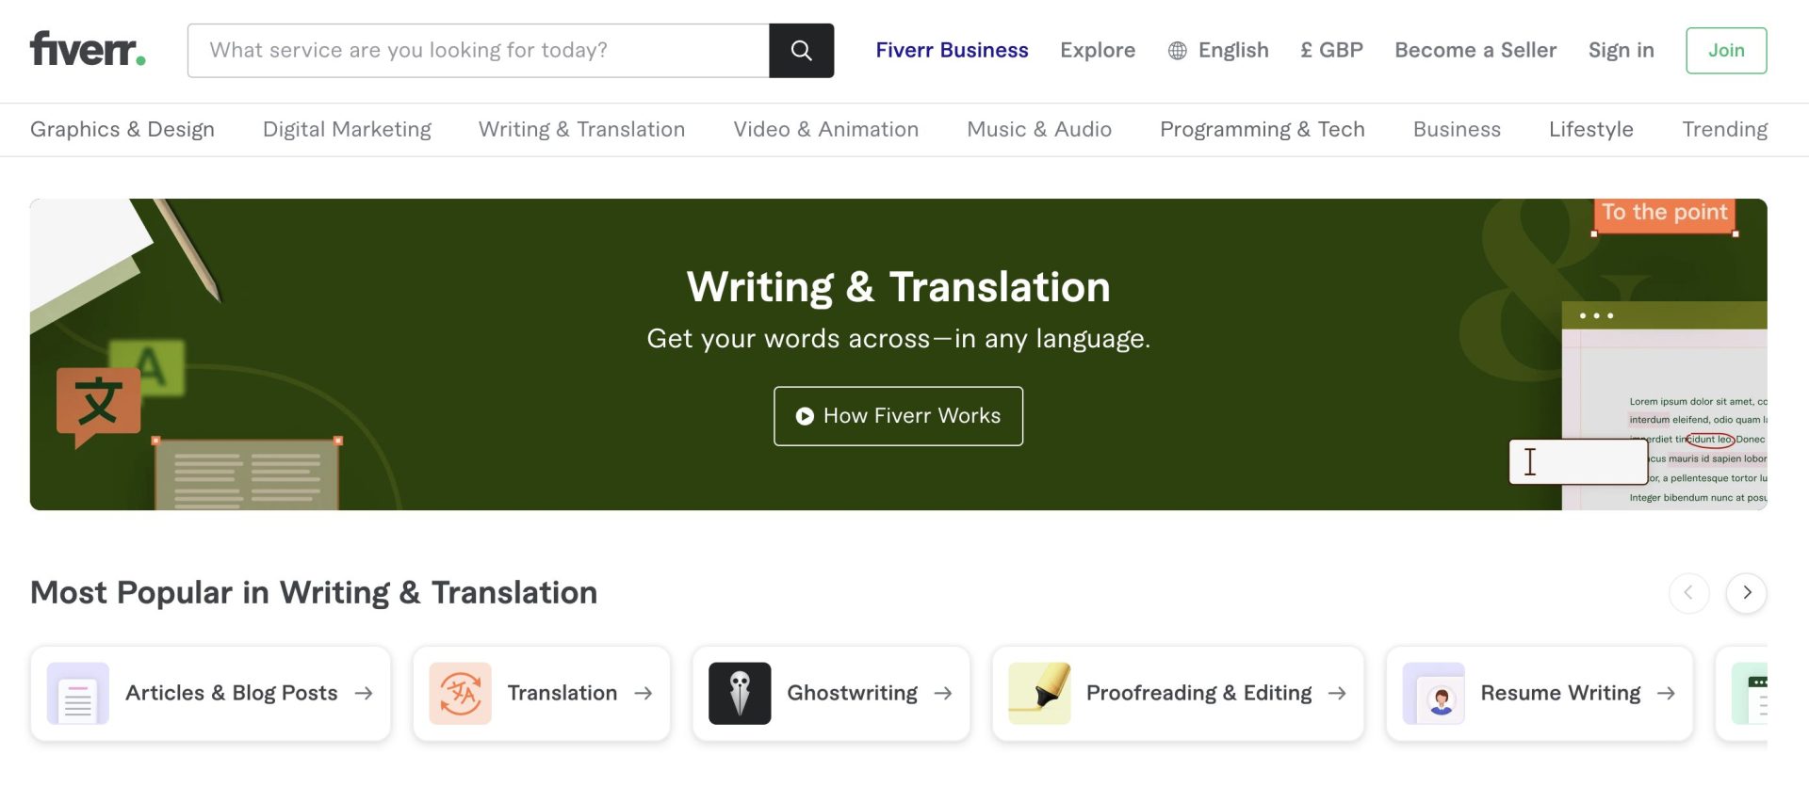Click the Fiverr logo

pos(88,50)
